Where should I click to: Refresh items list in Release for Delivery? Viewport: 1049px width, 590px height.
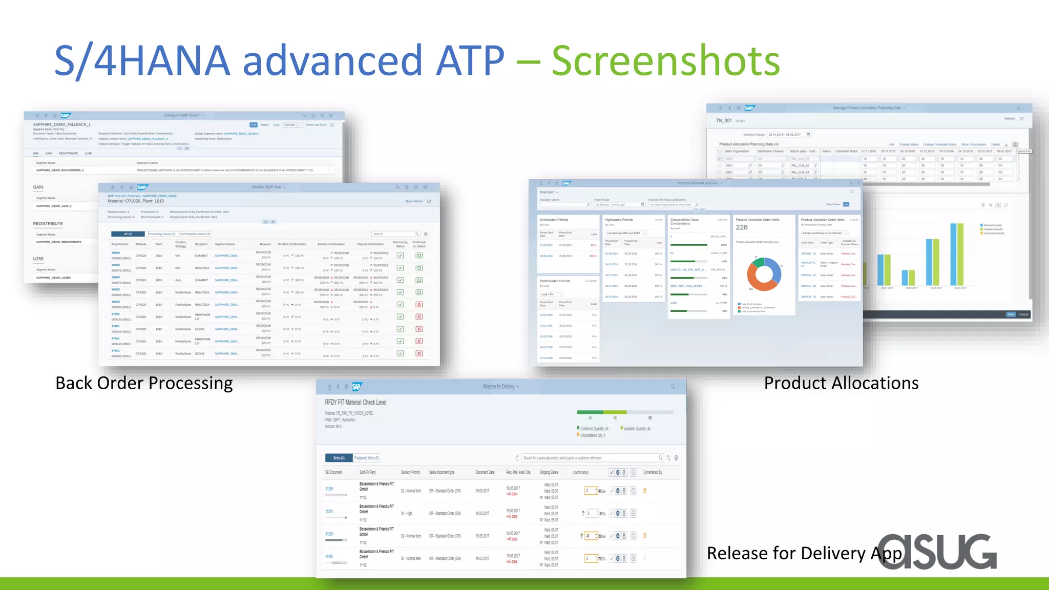(517, 458)
